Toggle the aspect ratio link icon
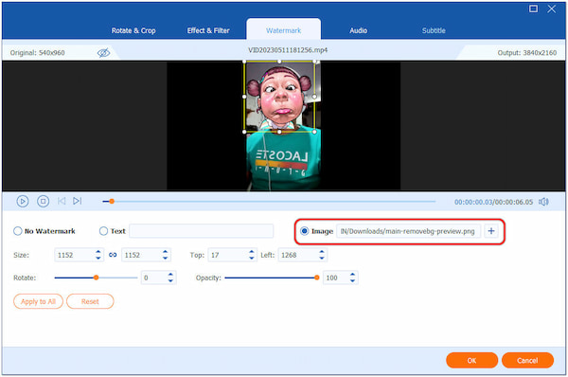The width and height of the screenshot is (568, 377). (113, 255)
